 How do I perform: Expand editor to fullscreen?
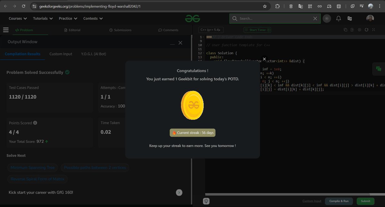click(373, 30)
